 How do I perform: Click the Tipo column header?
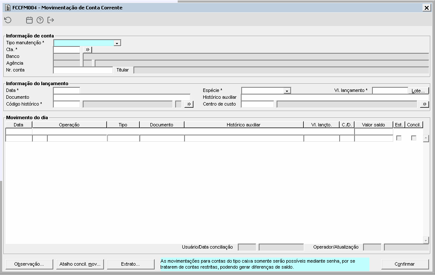(x=123, y=125)
